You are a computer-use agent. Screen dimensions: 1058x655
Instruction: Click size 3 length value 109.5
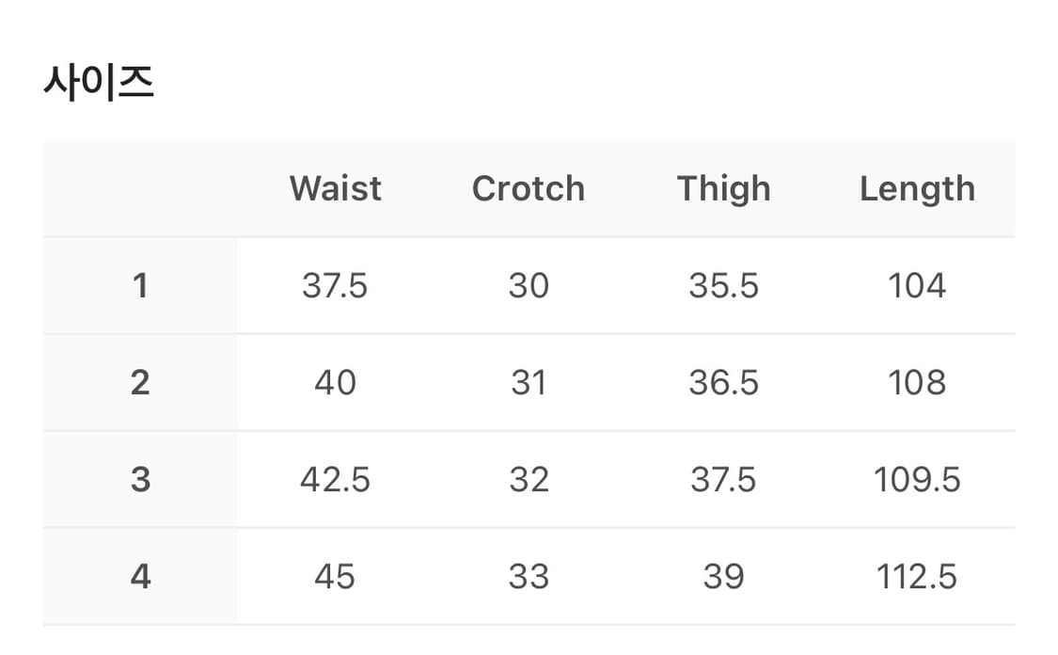917,479
